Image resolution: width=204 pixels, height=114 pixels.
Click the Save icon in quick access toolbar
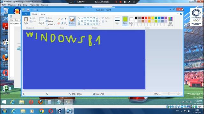coord(28,10)
